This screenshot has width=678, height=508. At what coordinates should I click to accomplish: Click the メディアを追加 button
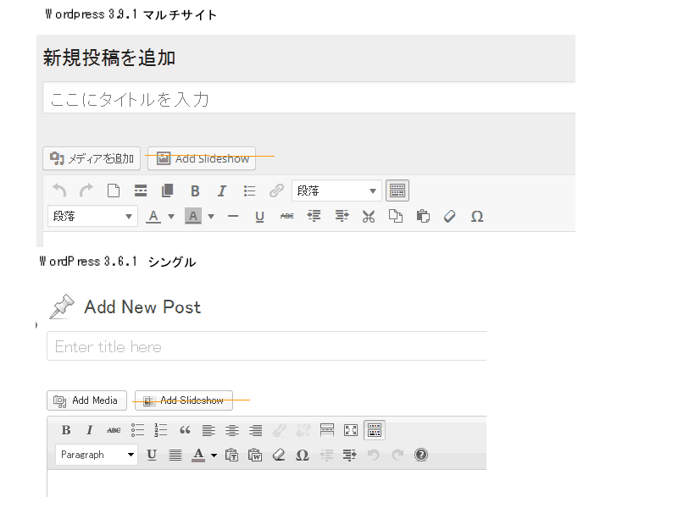[x=92, y=158]
